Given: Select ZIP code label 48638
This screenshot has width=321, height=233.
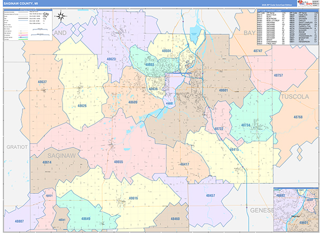Looking at the screenshot, I should coord(153,89).
